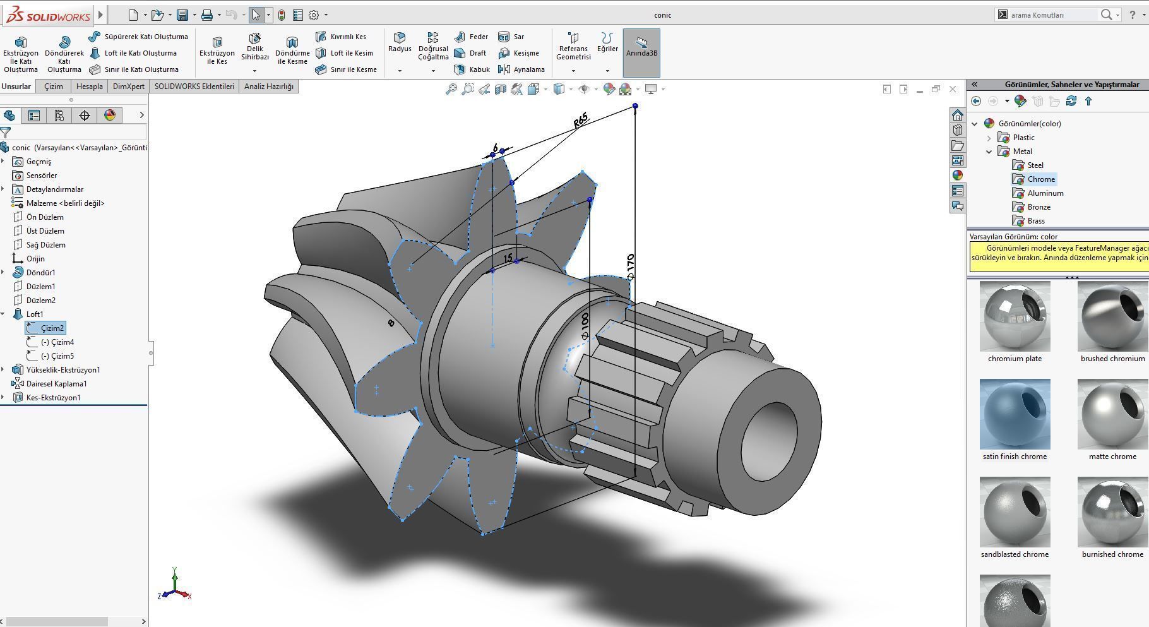The height and width of the screenshot is (627, 1149).
Task: Click the Kabuk shell tool
Action: pos(472,69)
